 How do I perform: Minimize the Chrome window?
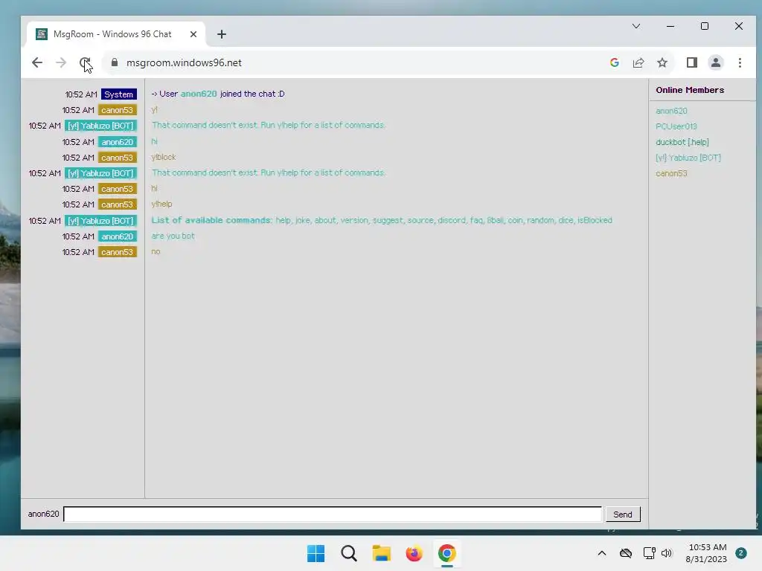[670, 26]
